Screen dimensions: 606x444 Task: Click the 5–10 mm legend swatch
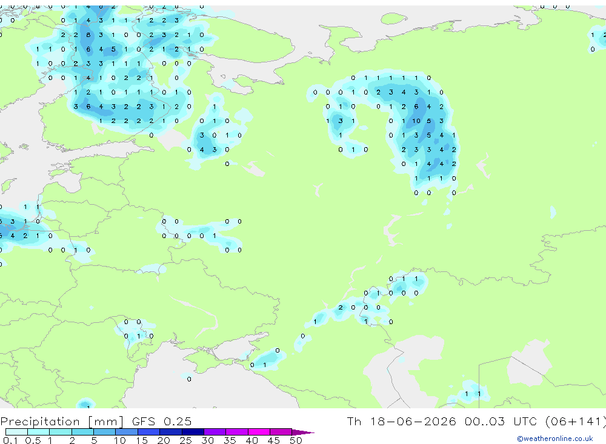[105, 432]
